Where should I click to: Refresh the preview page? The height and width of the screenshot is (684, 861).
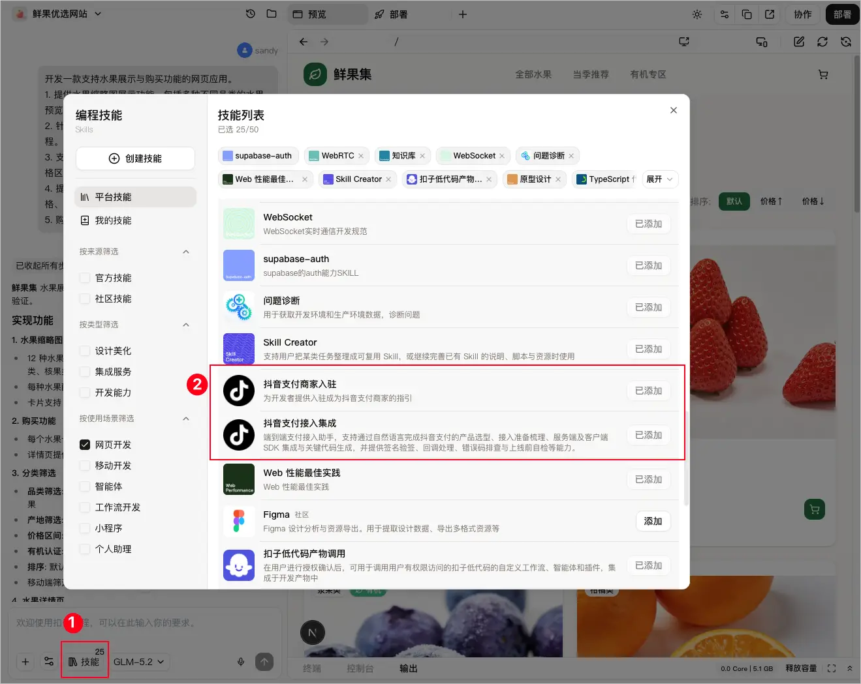click(x=822, y=42)
